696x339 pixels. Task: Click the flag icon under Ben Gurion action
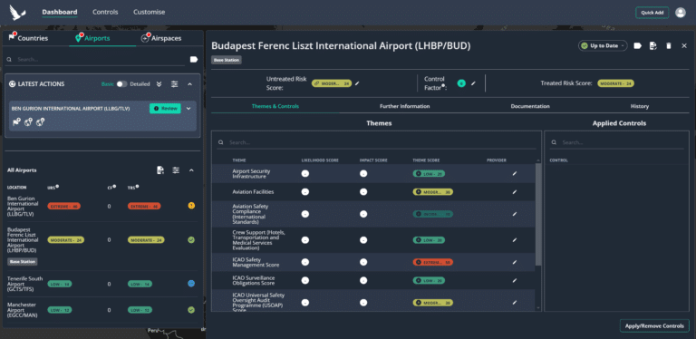(x=16, y=122)
